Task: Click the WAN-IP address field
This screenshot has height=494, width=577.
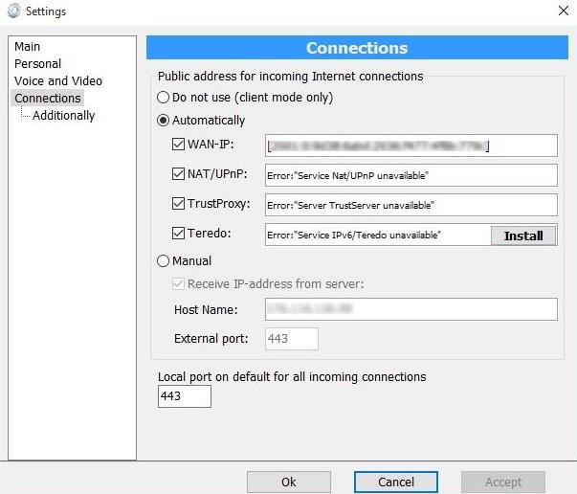Action: click(411, 146)
